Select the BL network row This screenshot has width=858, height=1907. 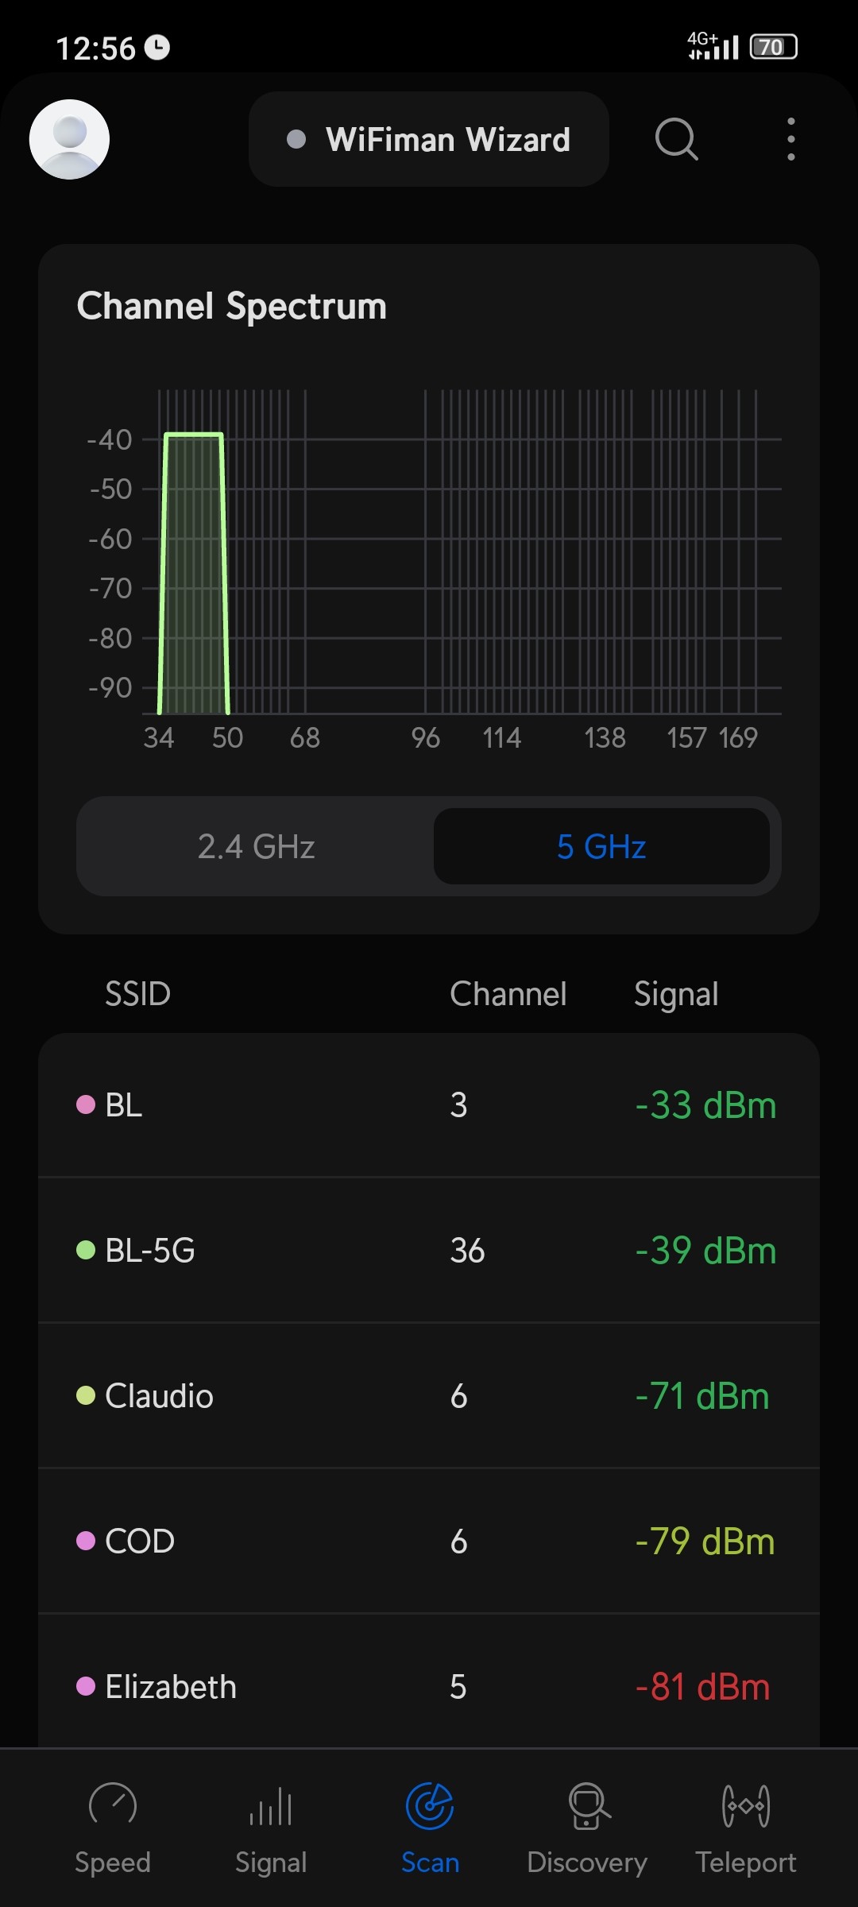click(429, 1104)
